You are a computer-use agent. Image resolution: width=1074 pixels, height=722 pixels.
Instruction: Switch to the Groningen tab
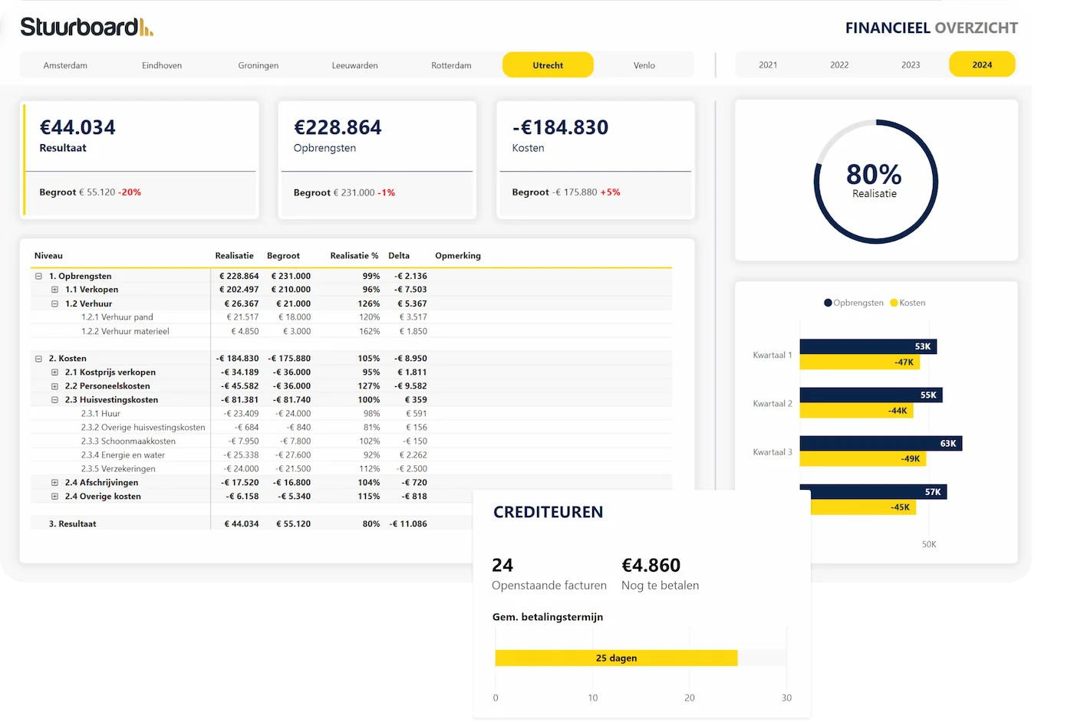pyautogui.click(x=259, y=65)
